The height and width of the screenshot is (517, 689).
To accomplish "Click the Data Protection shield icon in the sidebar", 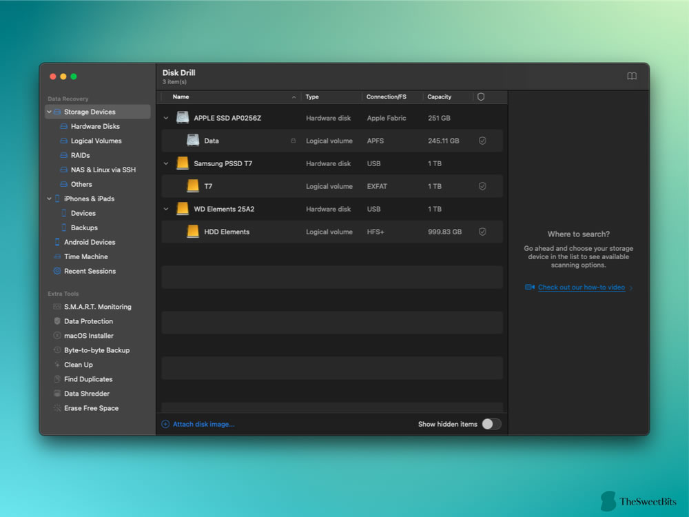I will coord(57,321).
